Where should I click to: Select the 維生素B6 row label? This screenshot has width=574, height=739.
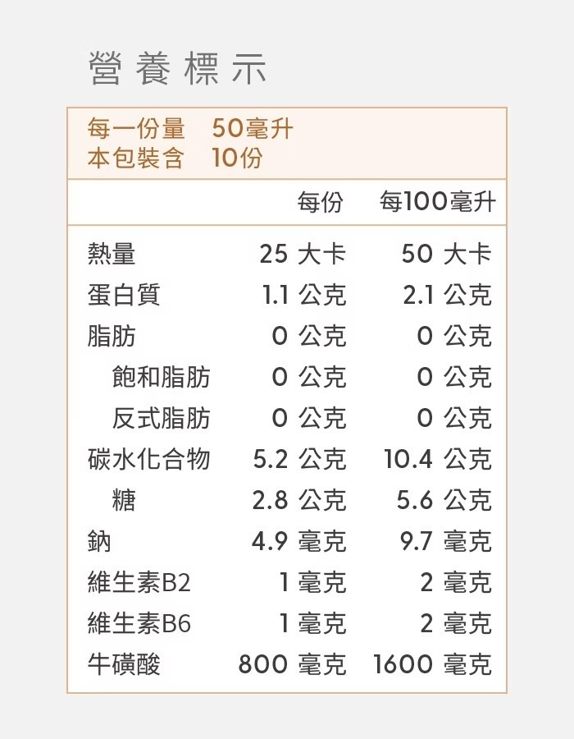(139, 623)
